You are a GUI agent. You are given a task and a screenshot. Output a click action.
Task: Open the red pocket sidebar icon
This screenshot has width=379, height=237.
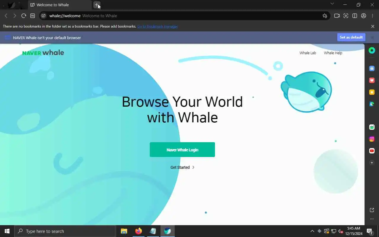372,80
